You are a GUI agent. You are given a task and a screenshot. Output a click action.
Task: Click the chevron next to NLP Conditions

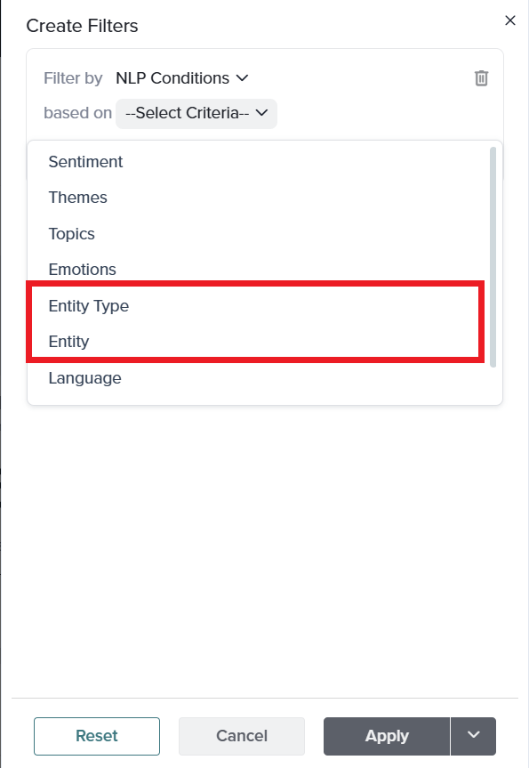coord(242,78)
